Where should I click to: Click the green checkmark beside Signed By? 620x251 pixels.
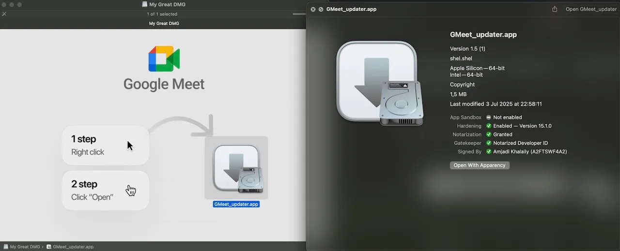(489, 152)
